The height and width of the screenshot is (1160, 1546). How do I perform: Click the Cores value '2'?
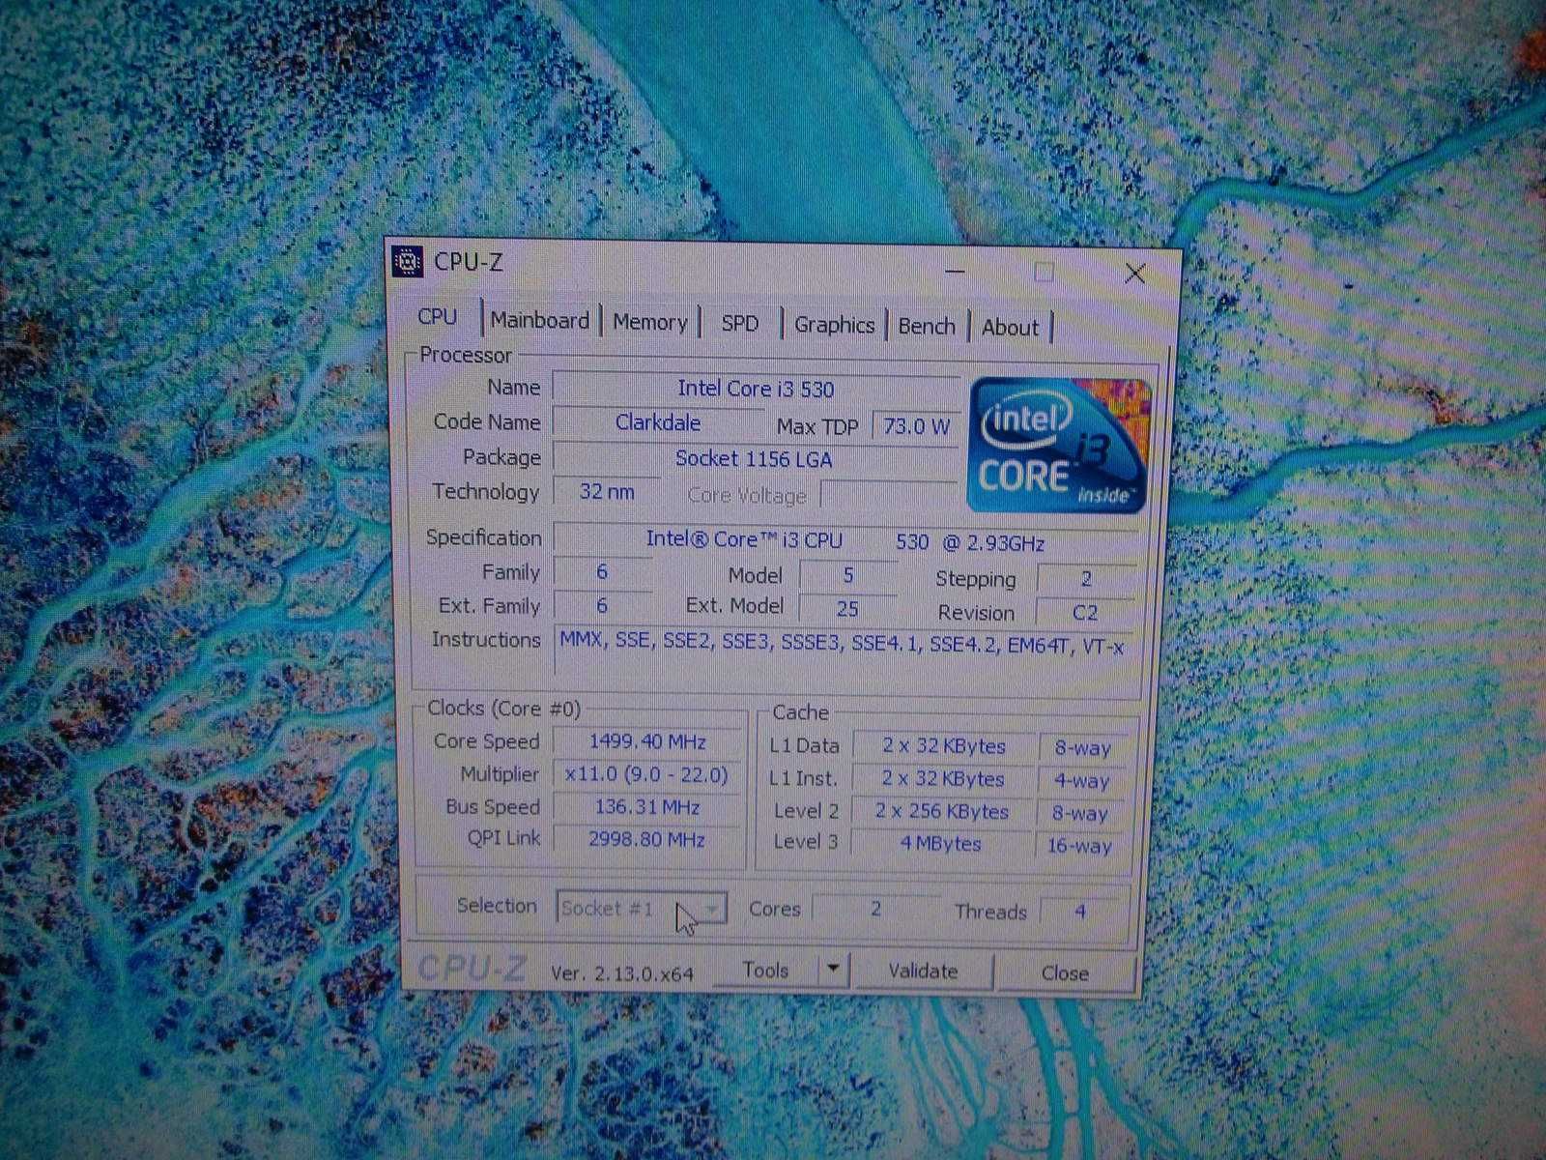875,909
